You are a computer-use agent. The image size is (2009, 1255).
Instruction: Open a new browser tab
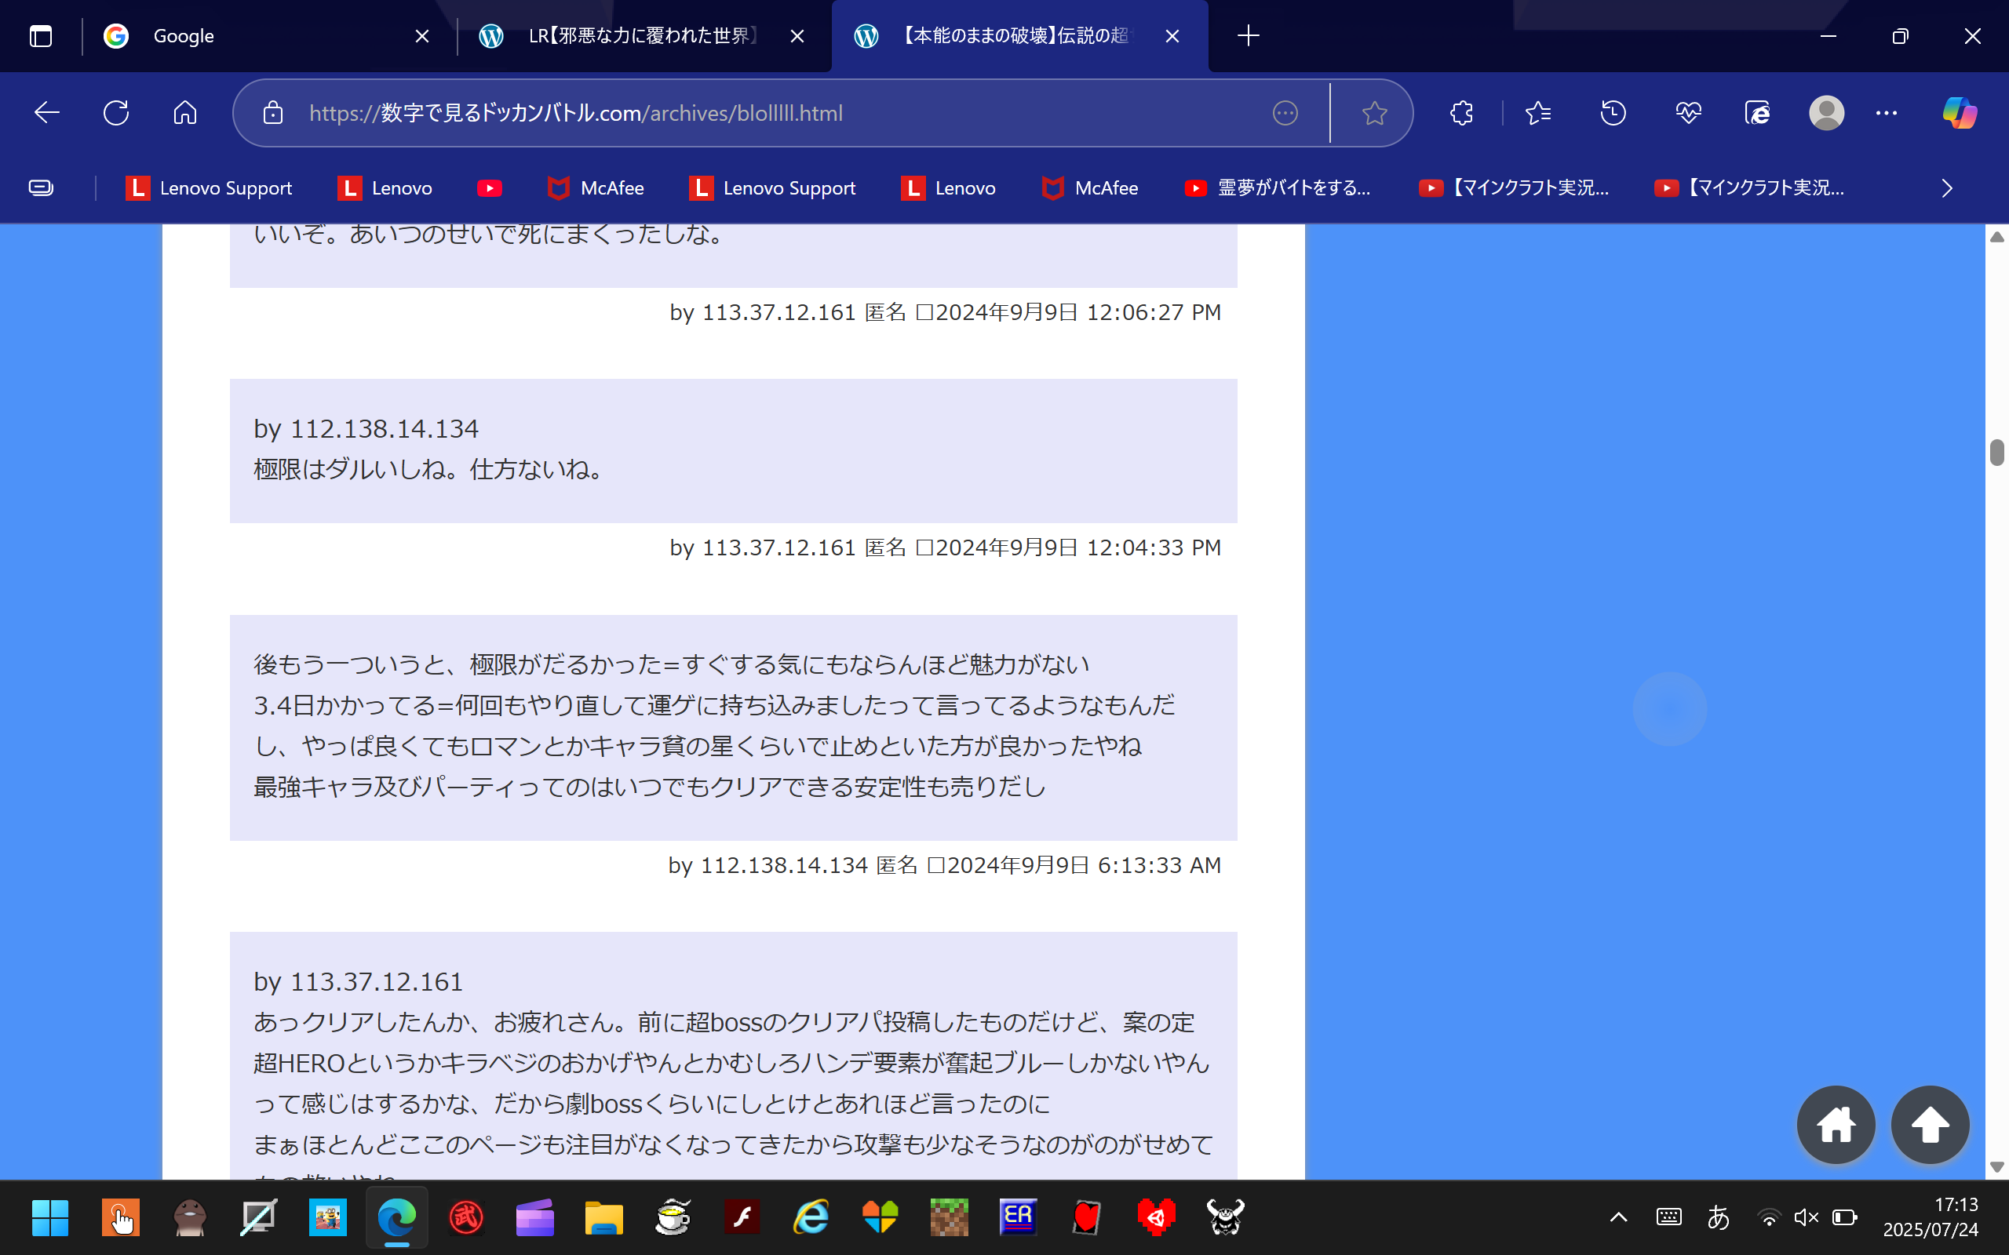(1248, 36)
